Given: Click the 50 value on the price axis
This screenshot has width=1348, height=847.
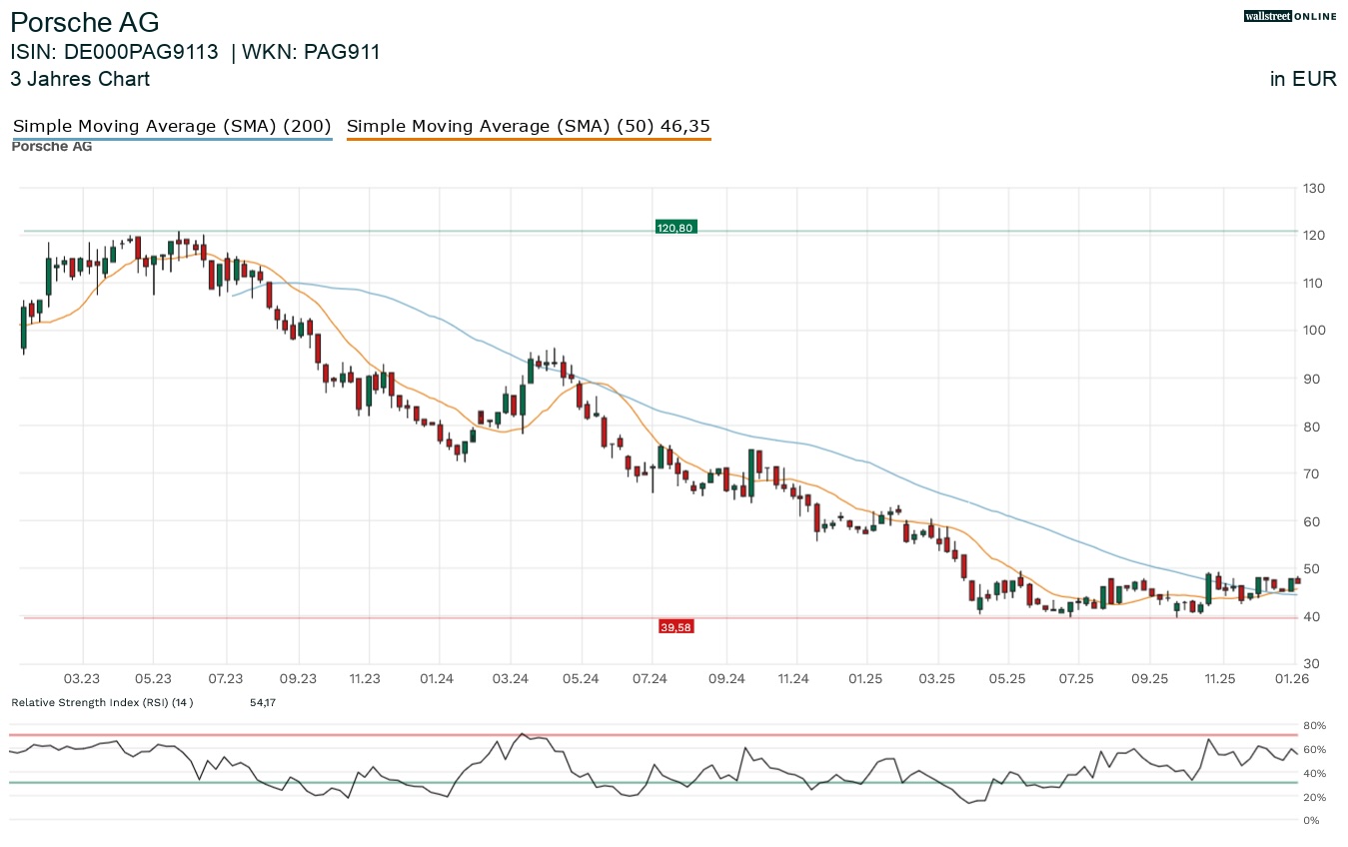Looking at the screenshot, I should [x=1310, y=569].
